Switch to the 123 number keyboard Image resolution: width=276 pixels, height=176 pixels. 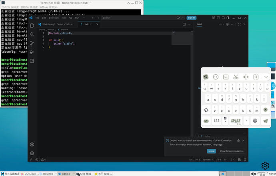(216, 121)
